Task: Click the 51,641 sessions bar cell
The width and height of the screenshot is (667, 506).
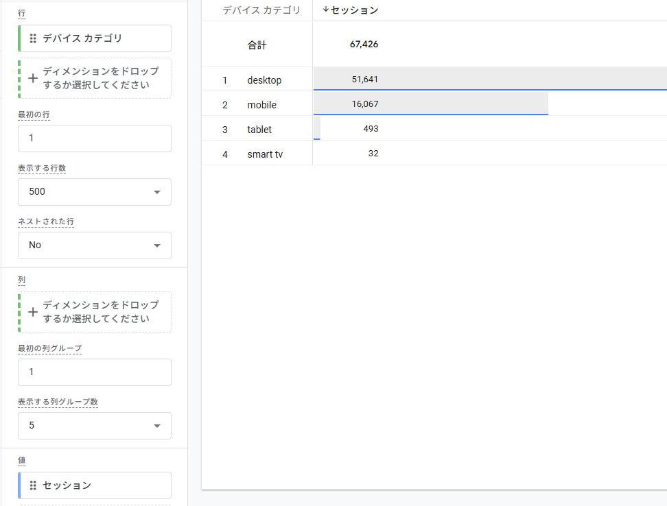Action: (364, 80)
